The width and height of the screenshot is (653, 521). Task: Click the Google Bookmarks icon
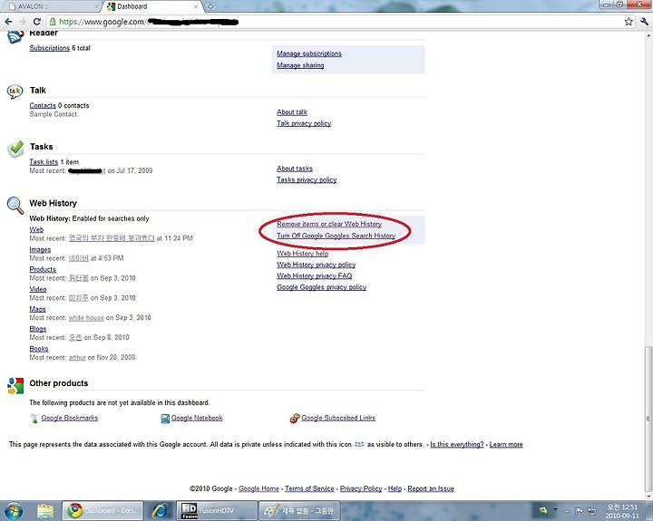coord(34,419)
